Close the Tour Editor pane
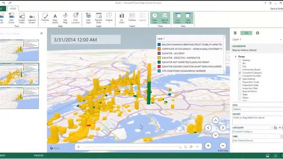283x159 pixels. (x=42, y=34)
